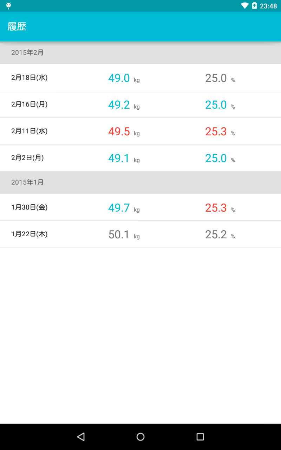The width and height of the screenshot is (281, 450).
Task: Open the 2月16日(月) history entry
Action: click(30, 104)
